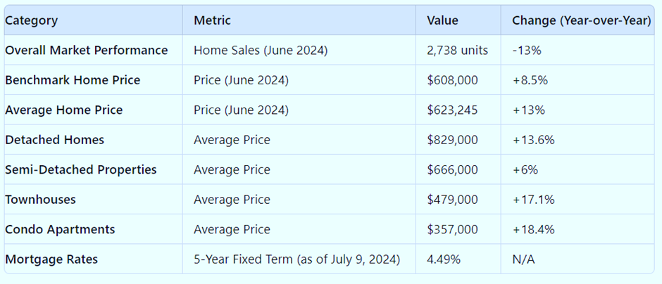Click the -13% change cell

pos(527,51)
